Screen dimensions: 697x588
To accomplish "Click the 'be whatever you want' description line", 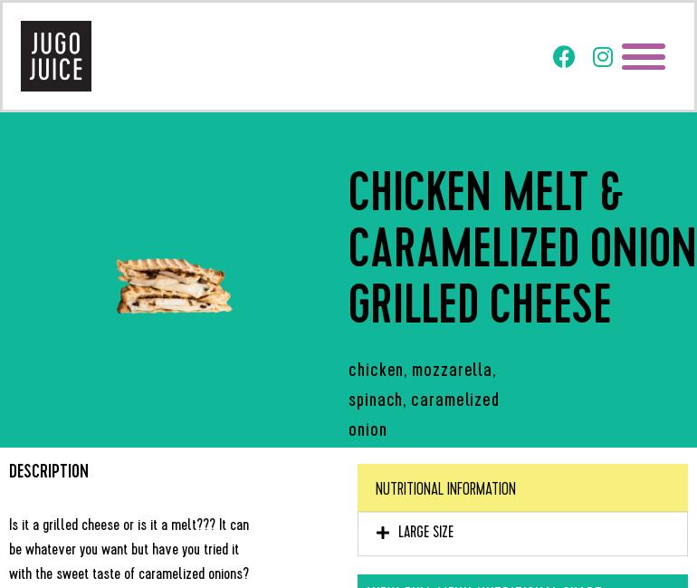I will 124,550.
